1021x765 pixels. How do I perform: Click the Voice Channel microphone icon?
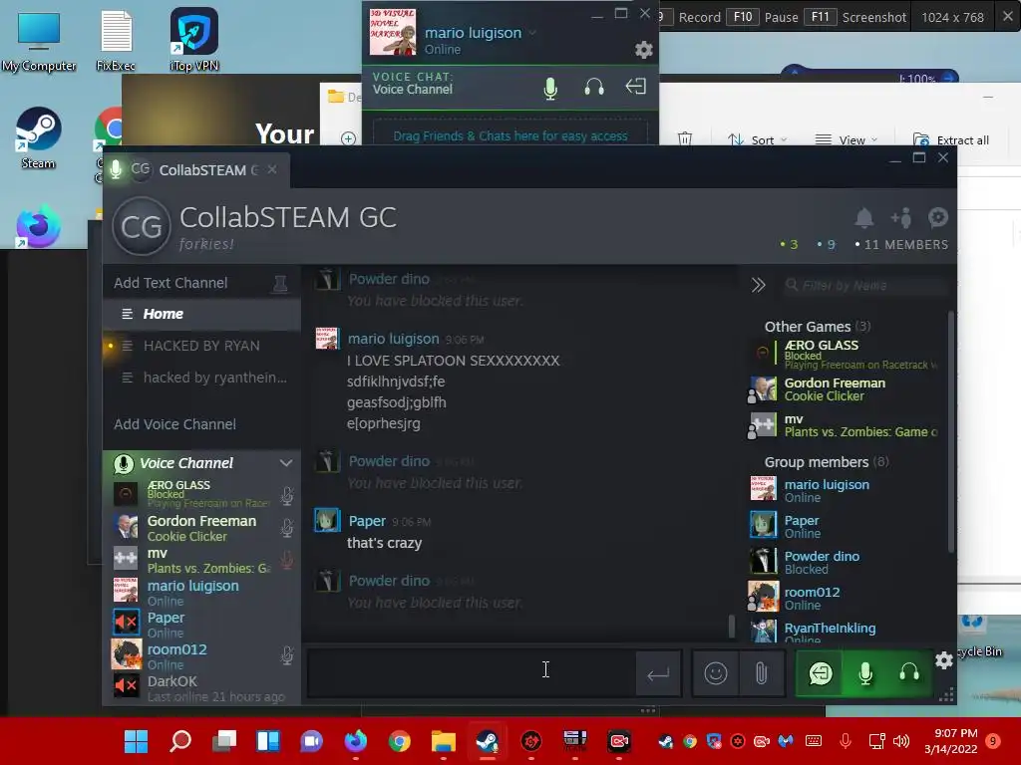point(124,464)
